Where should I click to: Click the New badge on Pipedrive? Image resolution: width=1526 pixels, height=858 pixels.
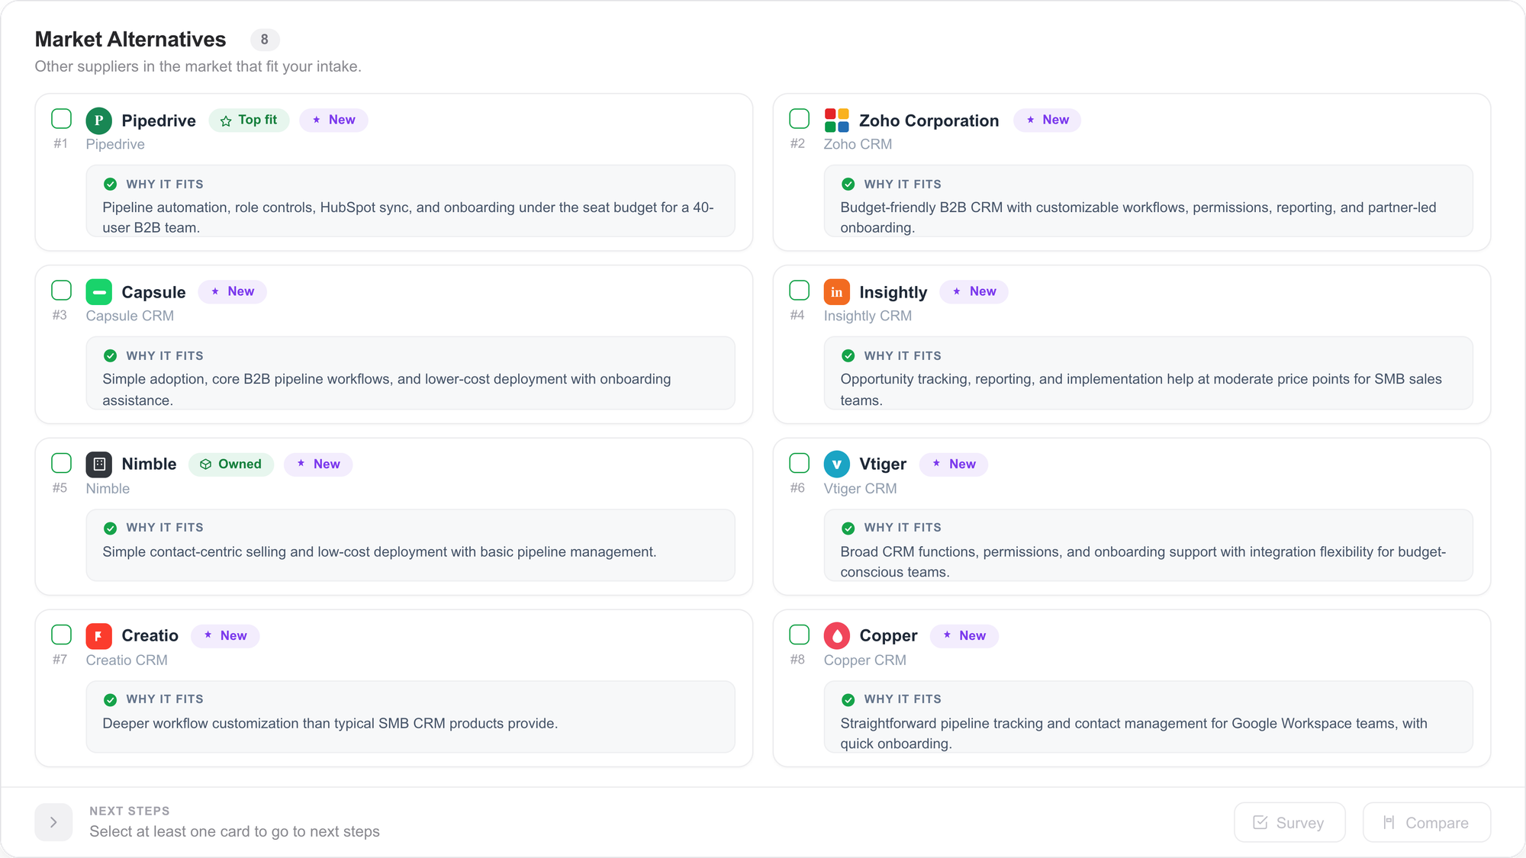[x=333, y=121]
